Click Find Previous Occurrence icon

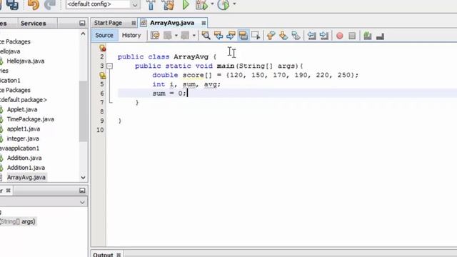pos(219,36)
